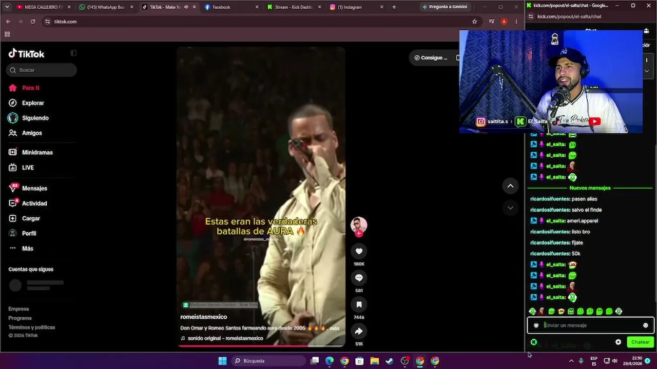Open File Explorer from taskbar

(x=375, y=361)
